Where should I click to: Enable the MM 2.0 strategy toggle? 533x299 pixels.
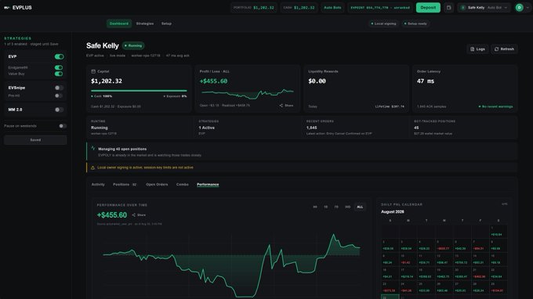(x=59, y=110)
